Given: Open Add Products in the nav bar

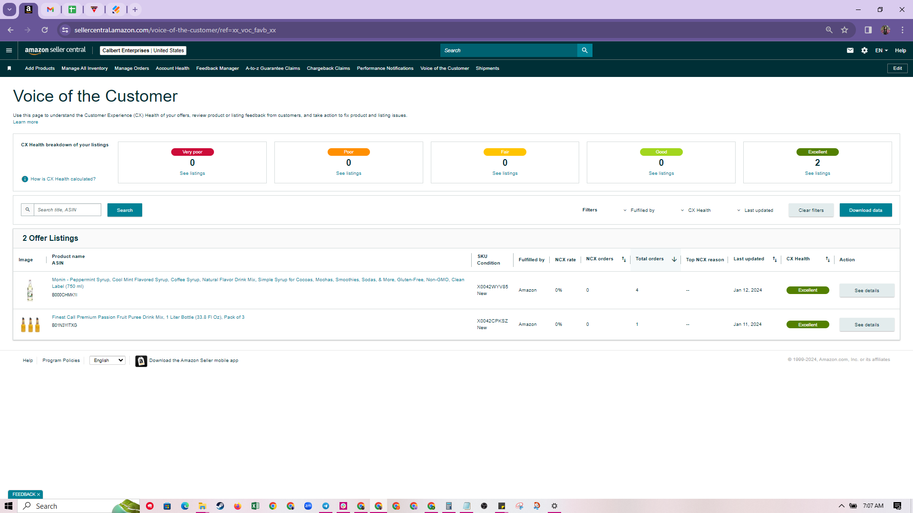Looking at the screenshot, I should click(x=40, y=68).
